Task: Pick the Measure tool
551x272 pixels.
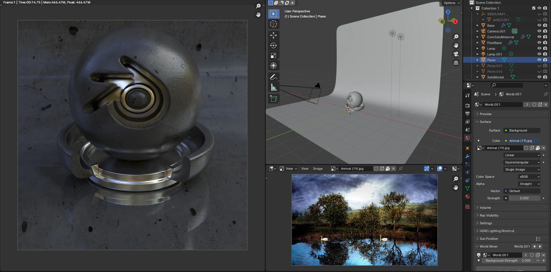Action: 273,87
